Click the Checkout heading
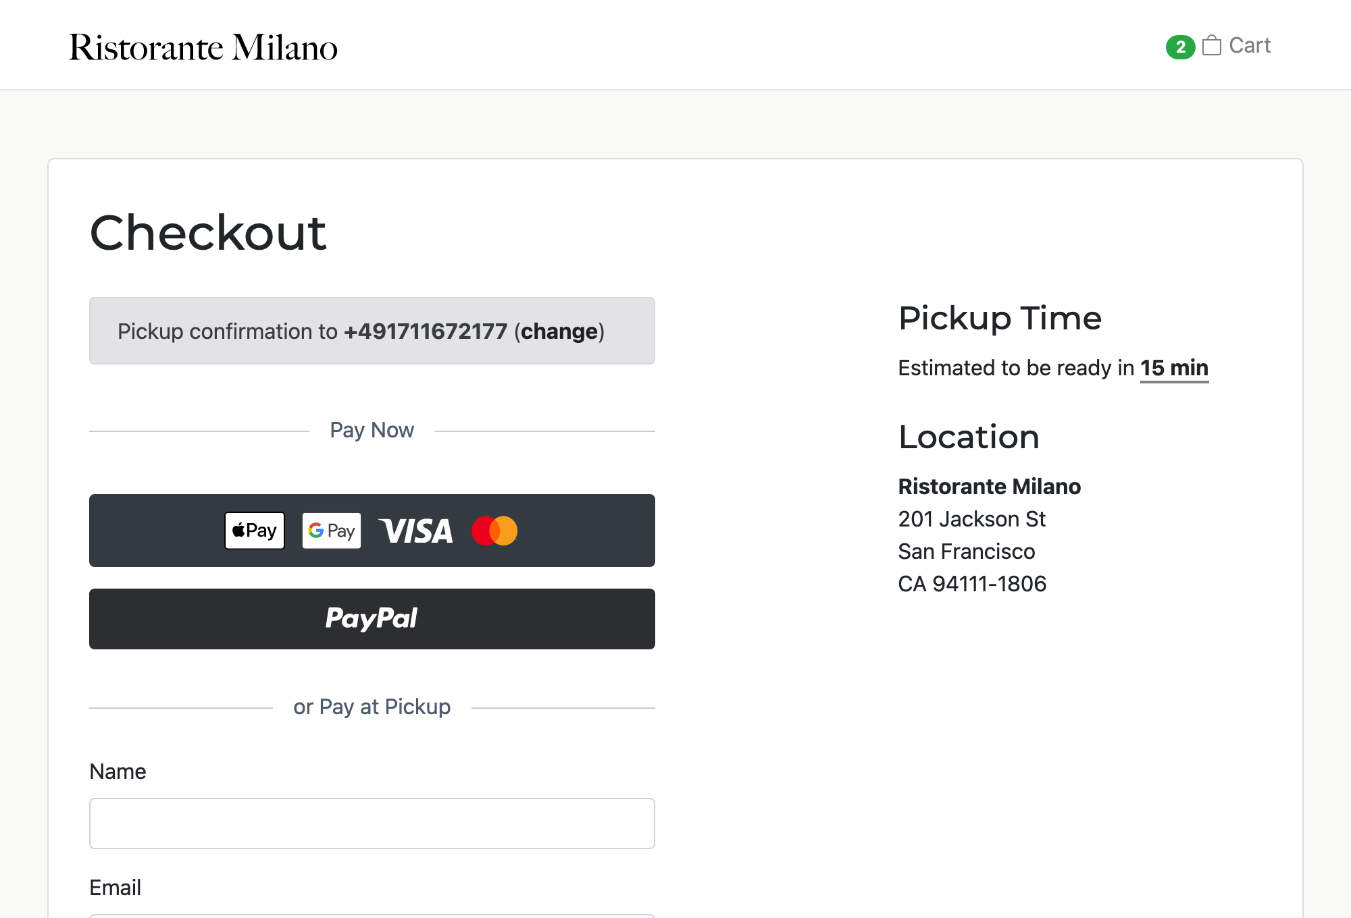The width and height of the screenshot is (1351, 918). tap(208, 233)
